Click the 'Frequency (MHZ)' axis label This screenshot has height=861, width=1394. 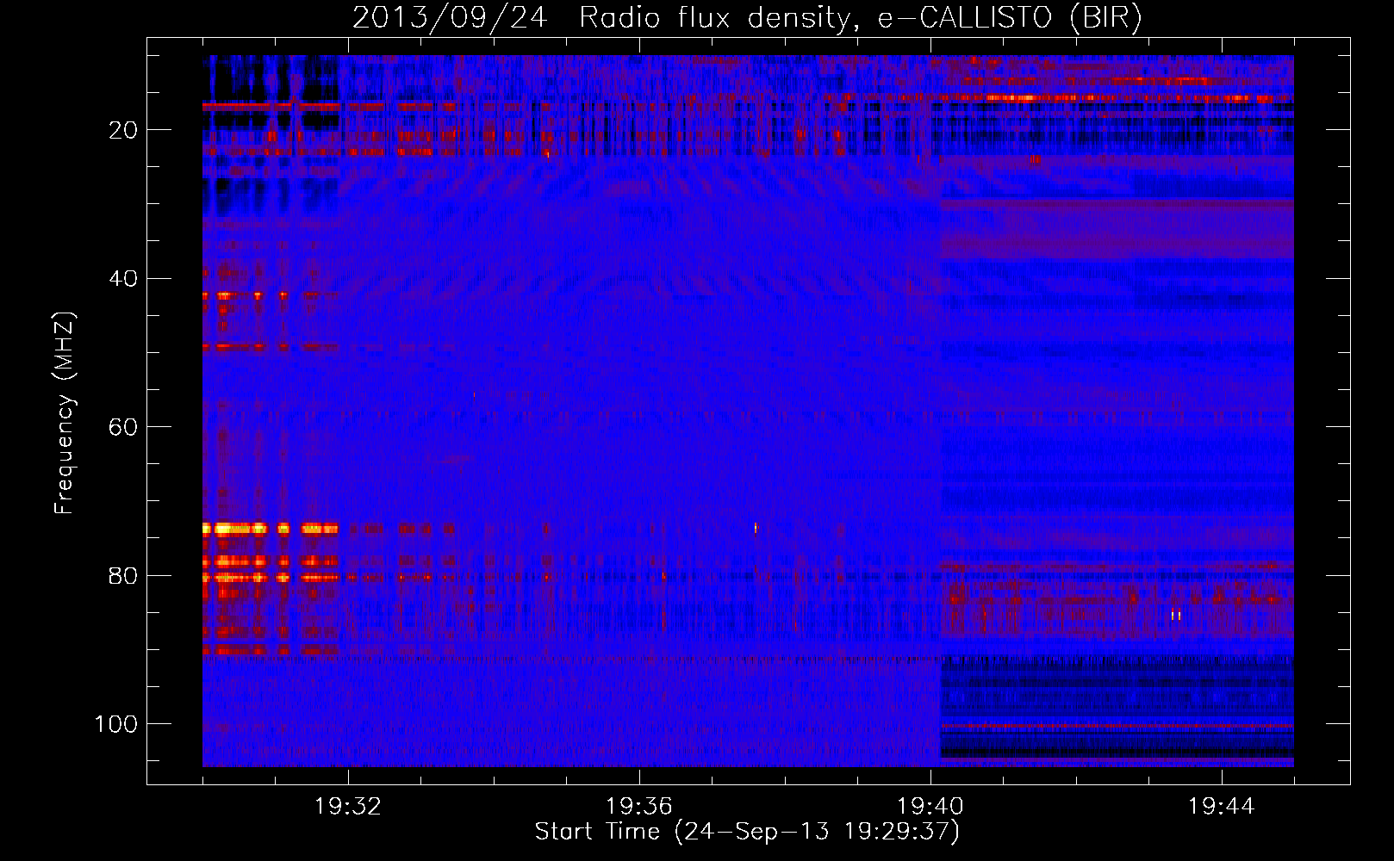click(x=65, y=412)
